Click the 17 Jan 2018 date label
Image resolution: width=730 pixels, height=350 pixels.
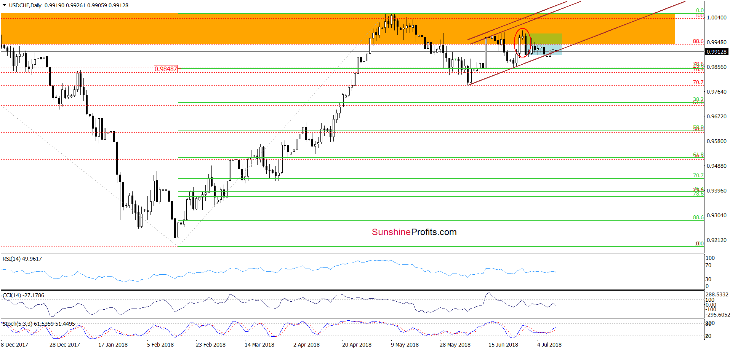[113, 345]
